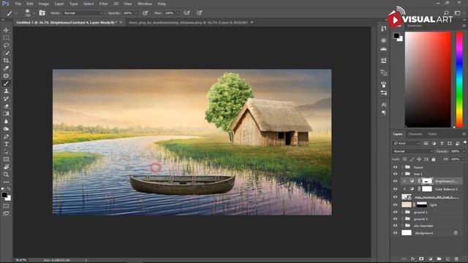Image resolution: width=468 pixels, height=263 pixels.
Task: Toggle lock transparent pixels
Action: 404,159
